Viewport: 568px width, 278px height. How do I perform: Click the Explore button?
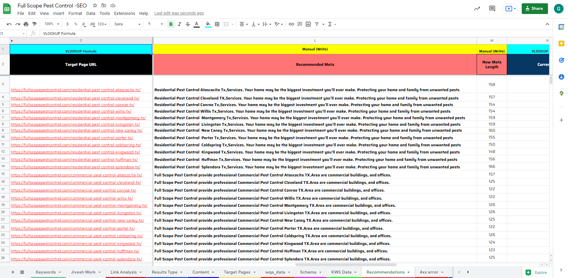tap(537, 272)
